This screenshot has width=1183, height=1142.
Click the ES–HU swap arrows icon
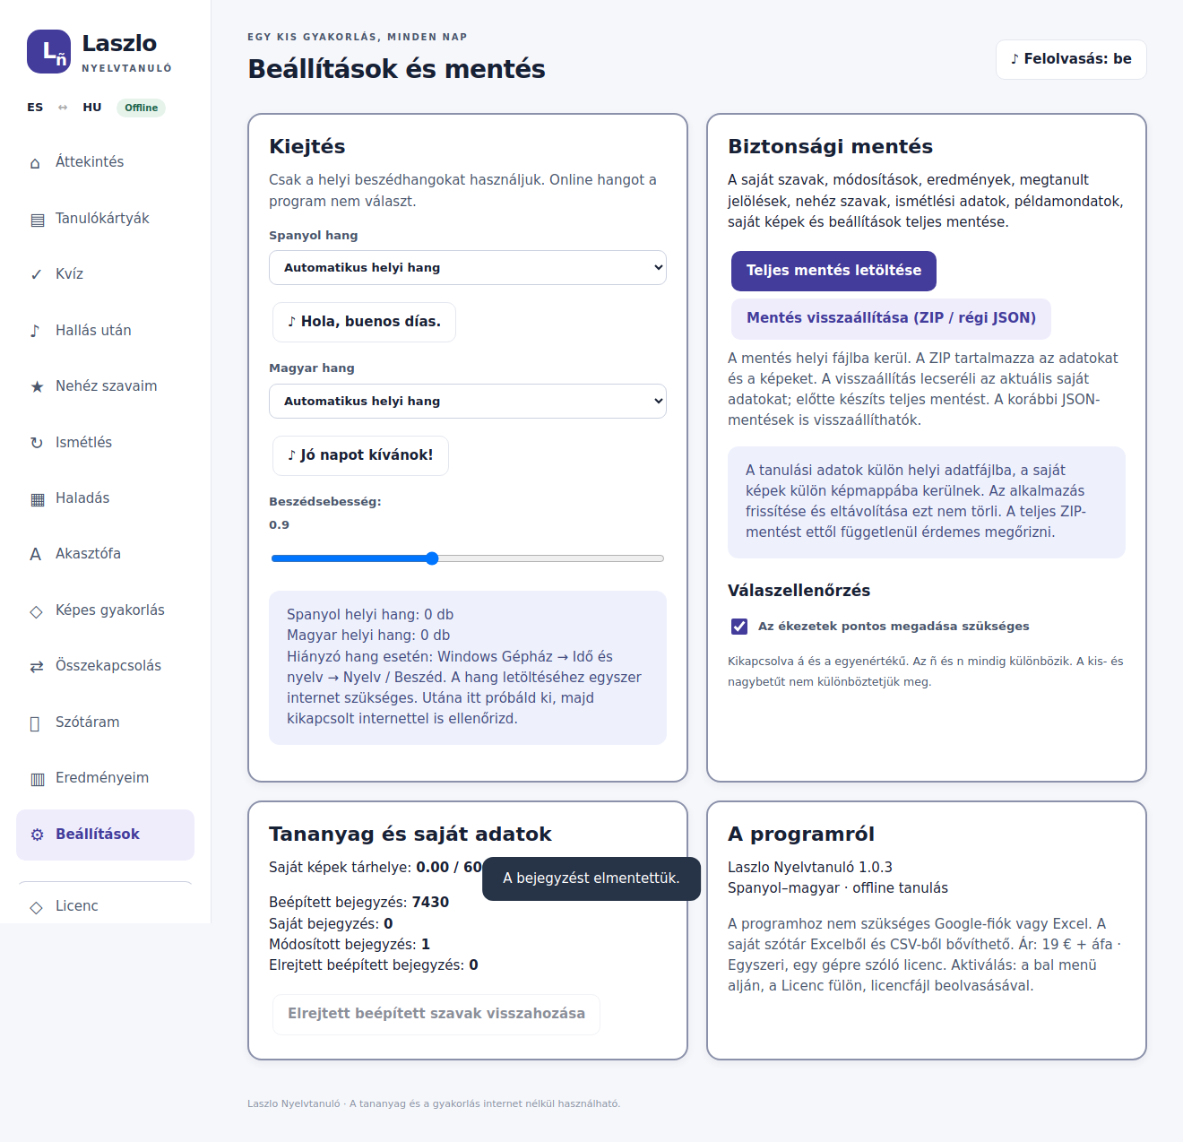click(63, 108)
